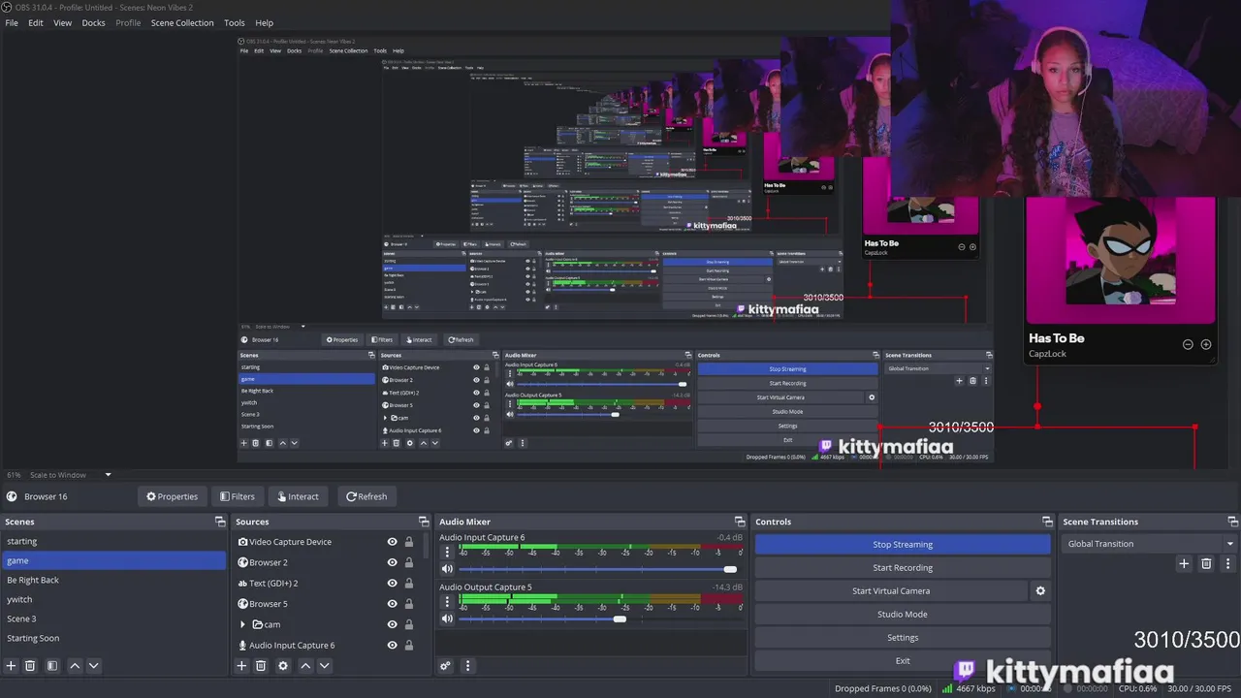Undock the Audio Mixer panel

click(x=740, y=522)
